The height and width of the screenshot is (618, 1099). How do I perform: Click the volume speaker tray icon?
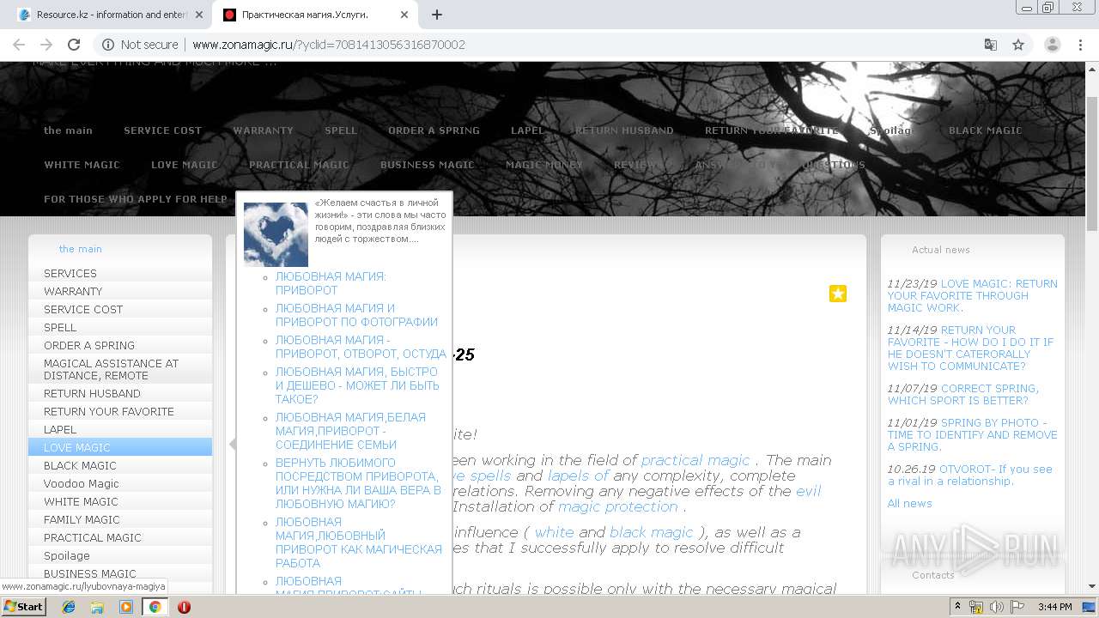[x=996, y=607]
